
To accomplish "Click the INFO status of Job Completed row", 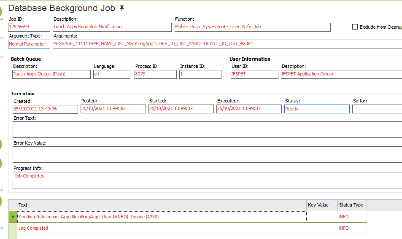I will click(x=344, y=228).
